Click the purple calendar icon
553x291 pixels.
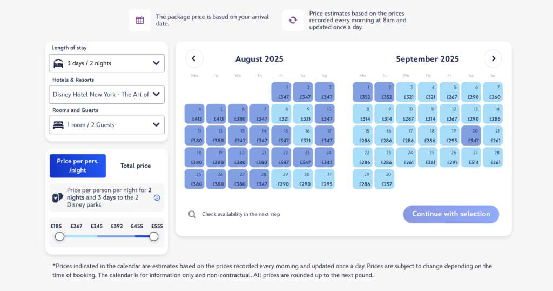click(x=140, y=20)
